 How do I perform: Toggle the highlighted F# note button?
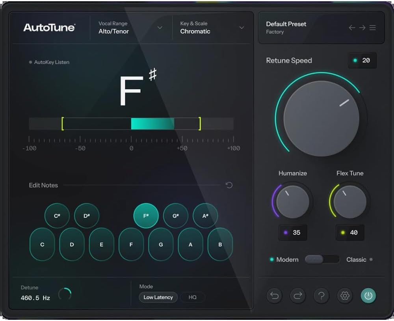click(146, 215)
